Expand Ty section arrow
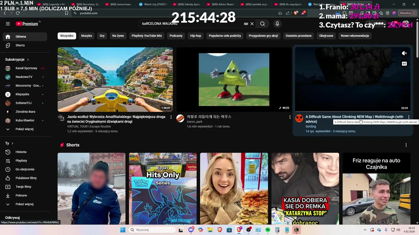The width and height of the screenshot is (419, 235). 12,143
